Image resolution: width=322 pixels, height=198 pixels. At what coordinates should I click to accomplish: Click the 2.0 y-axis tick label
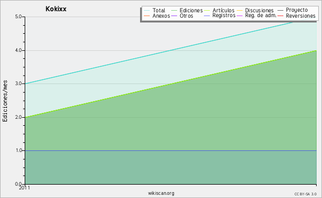click(x=18, y=117)
